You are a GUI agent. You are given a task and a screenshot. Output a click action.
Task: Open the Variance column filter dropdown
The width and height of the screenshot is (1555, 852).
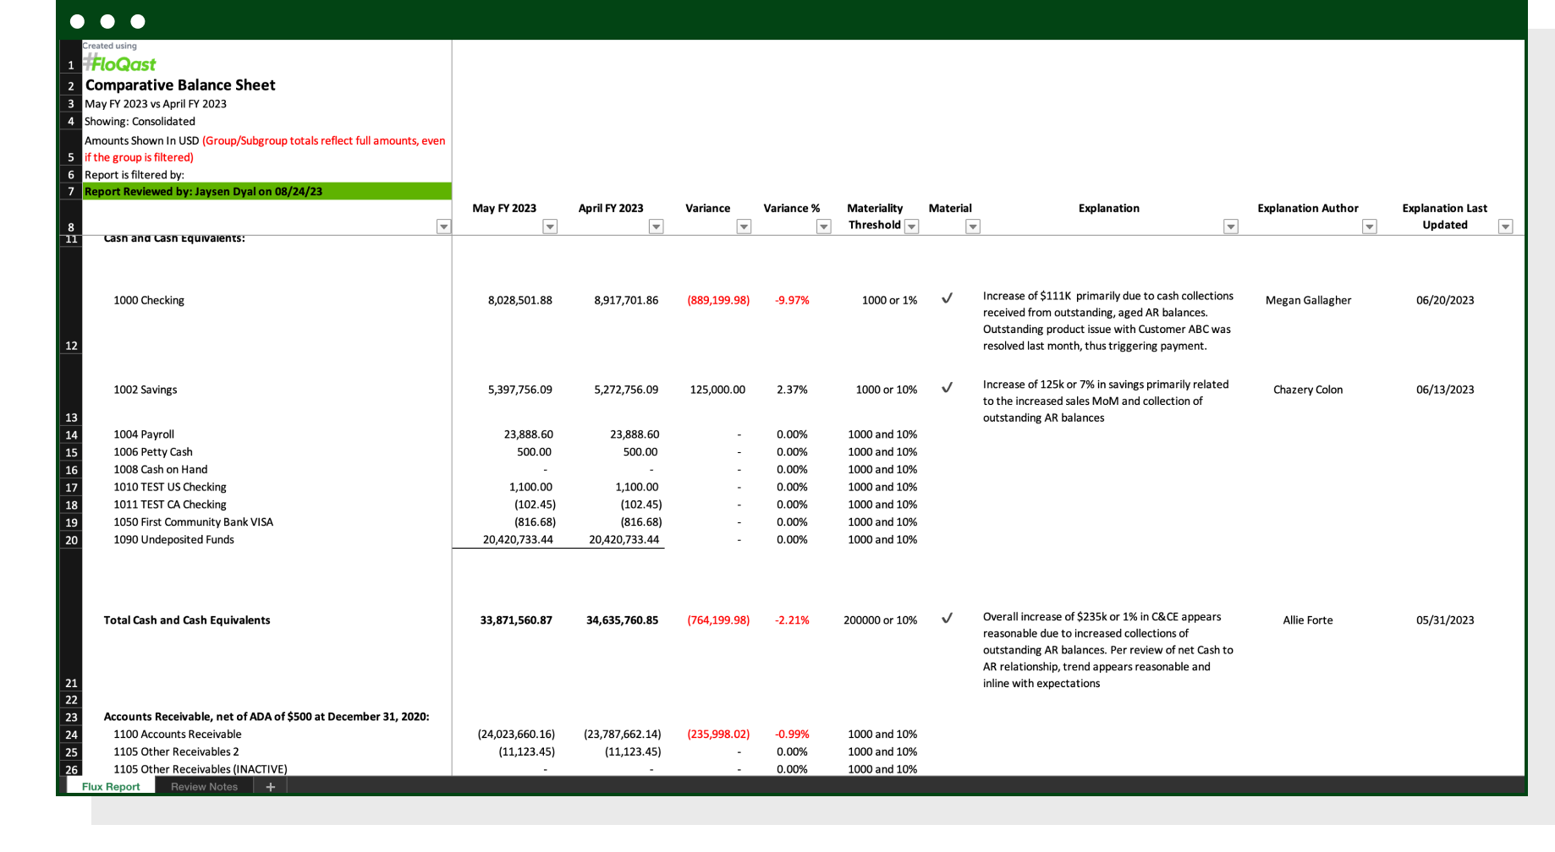pos(744,227)
